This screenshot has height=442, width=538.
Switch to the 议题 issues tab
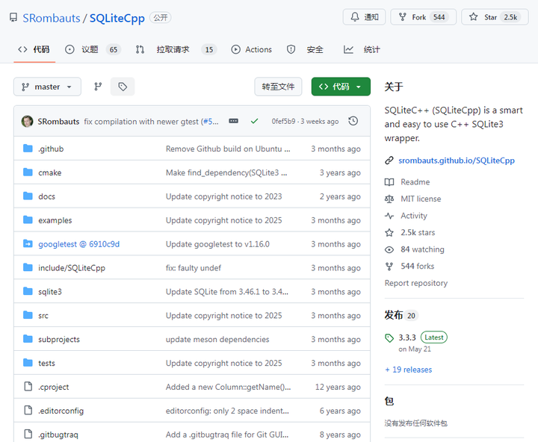coord(93,49)
